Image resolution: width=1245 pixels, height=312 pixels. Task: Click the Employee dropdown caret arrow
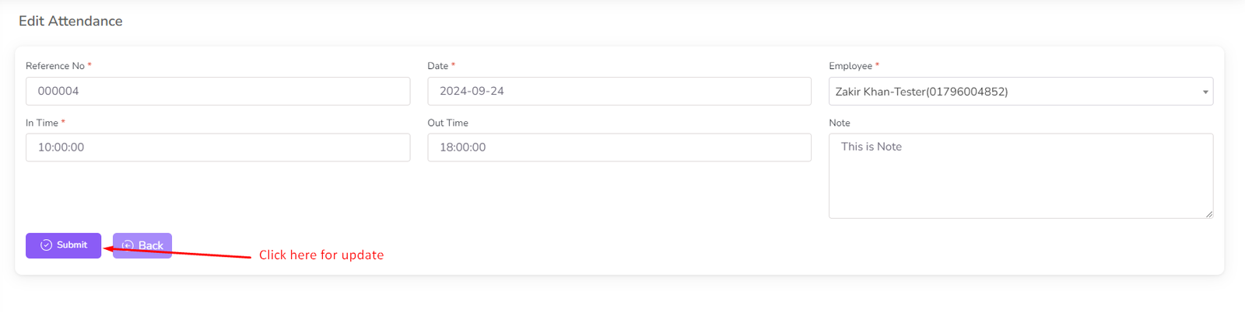point(1205,92)
